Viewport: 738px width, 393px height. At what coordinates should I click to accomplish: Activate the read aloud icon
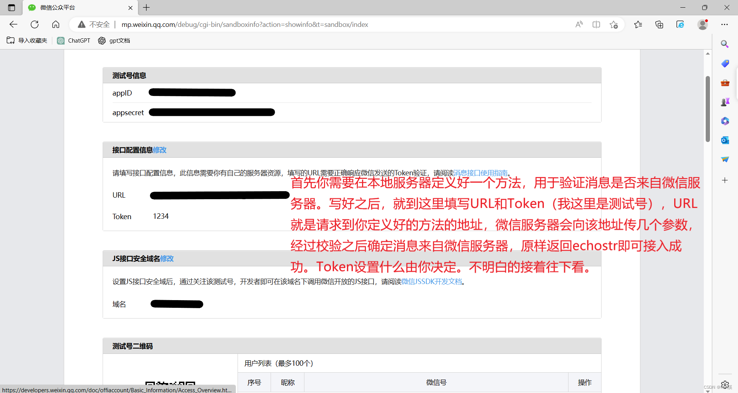point(579,25)
